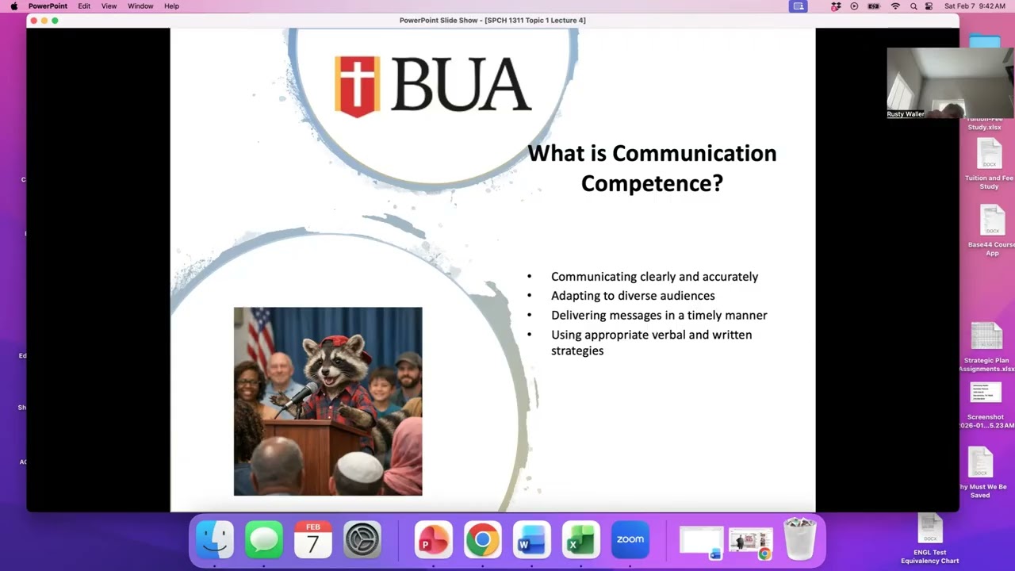
Task: Check battery status in menu bar
Action: click(x=874, y=6)
